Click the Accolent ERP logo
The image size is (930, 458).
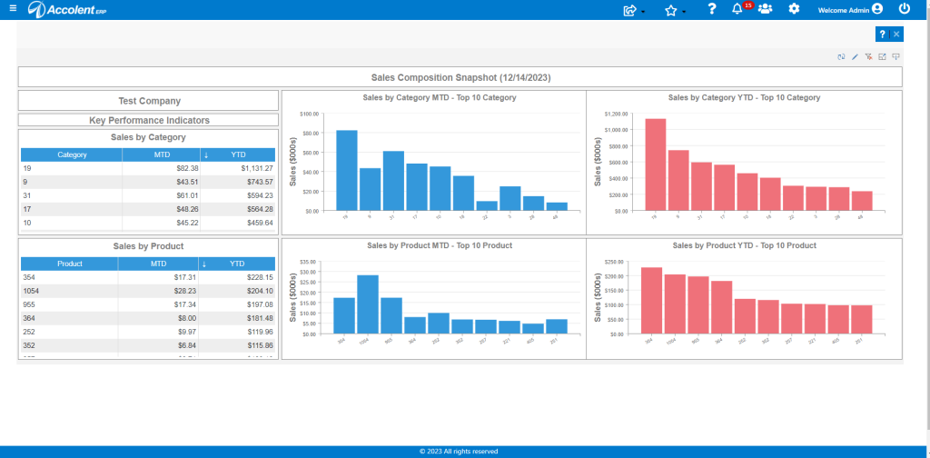click(67, 9)
